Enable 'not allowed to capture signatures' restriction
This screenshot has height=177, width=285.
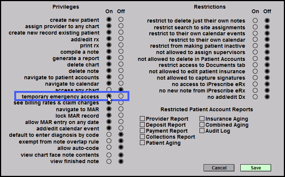click(255, 78)
